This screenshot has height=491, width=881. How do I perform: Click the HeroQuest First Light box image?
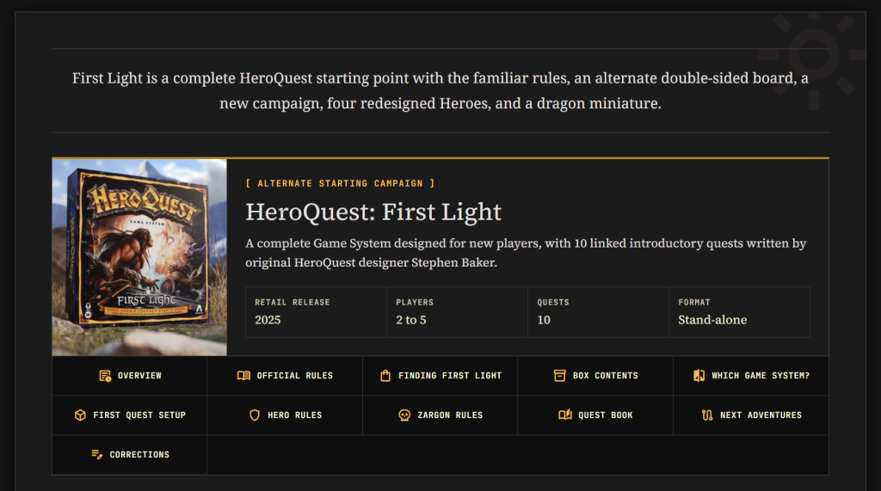point(139,257)
